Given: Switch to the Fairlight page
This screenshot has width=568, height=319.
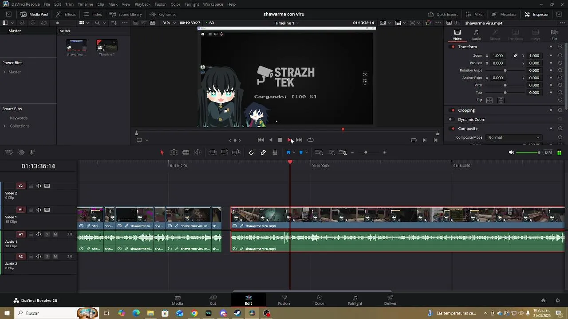Looking at the screenshot, I should (x=355, y=300).
